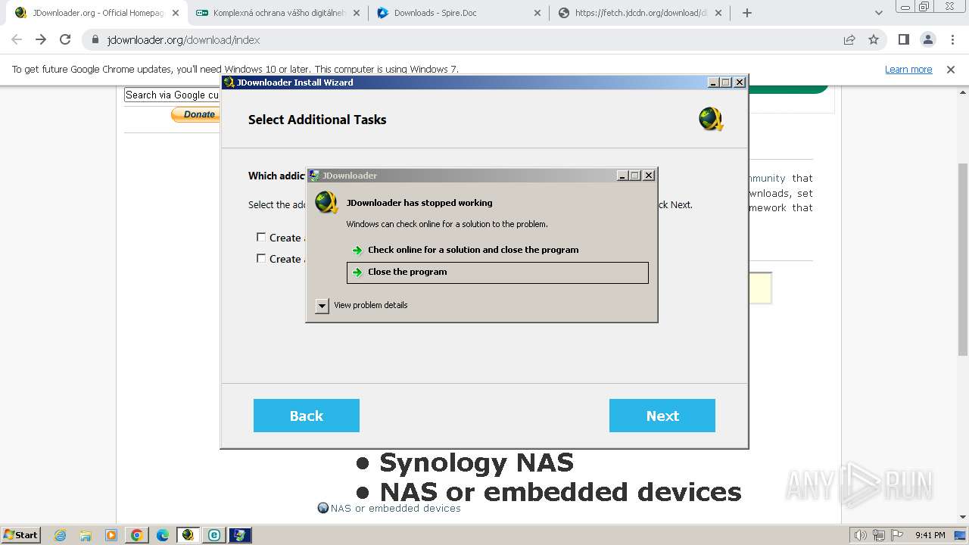The height and width of the screenshot is (545, 969).
Task: Close the JDownloader Install Wizard window
Action: [x=740, y=83]
